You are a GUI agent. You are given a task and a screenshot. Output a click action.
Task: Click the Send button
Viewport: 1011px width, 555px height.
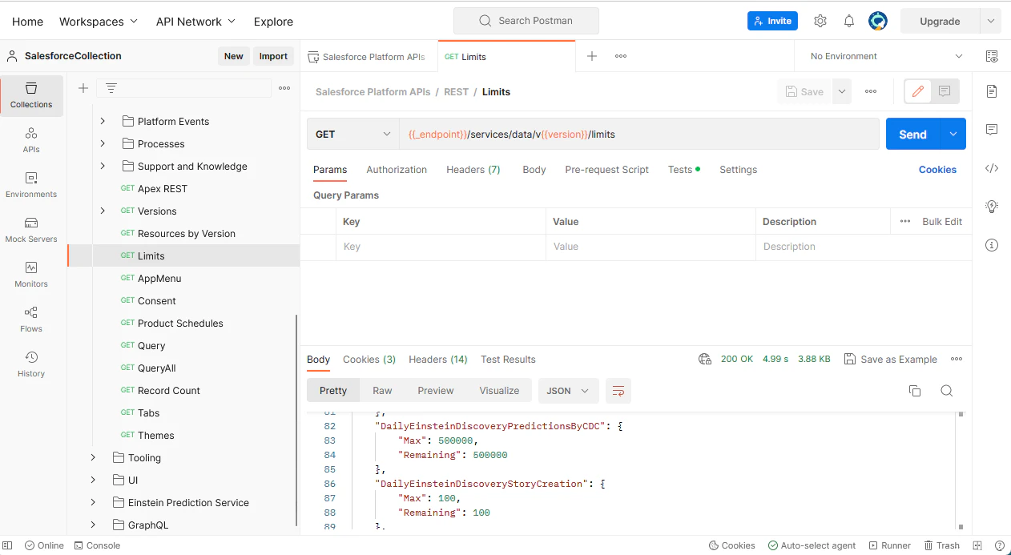(912, 135)
